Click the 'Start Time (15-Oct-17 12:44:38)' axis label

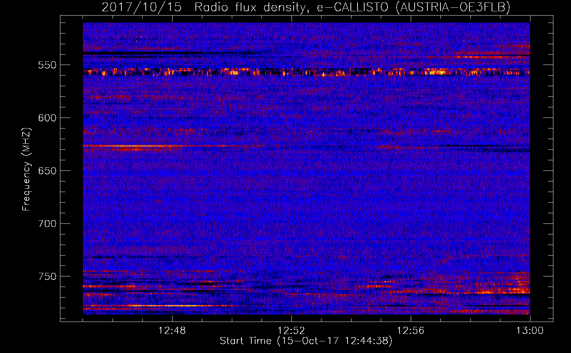click(x=306, y=341)
